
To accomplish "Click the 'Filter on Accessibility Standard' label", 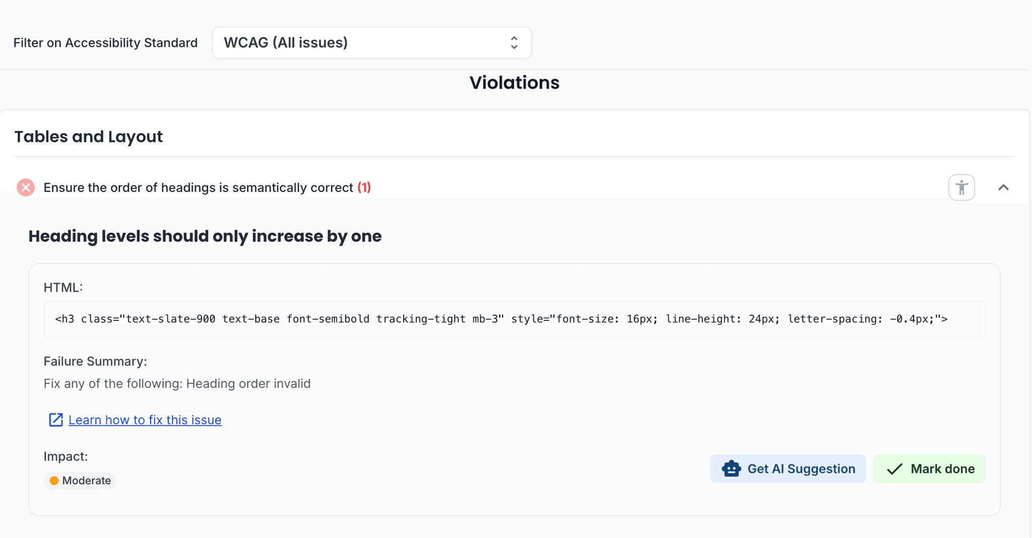I will point(105,43).
